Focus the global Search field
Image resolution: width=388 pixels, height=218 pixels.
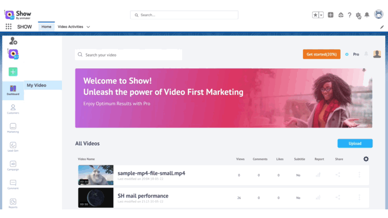click(184, 15)
